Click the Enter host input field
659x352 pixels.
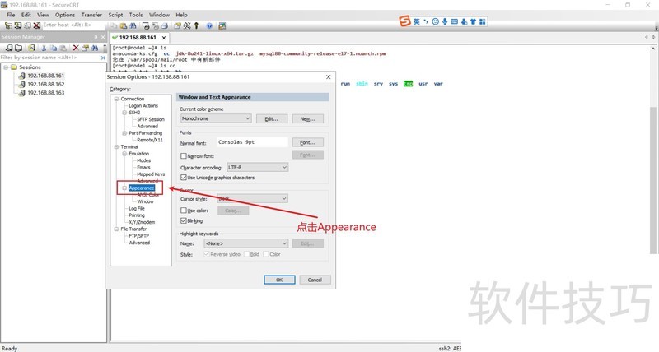point(73,25)
